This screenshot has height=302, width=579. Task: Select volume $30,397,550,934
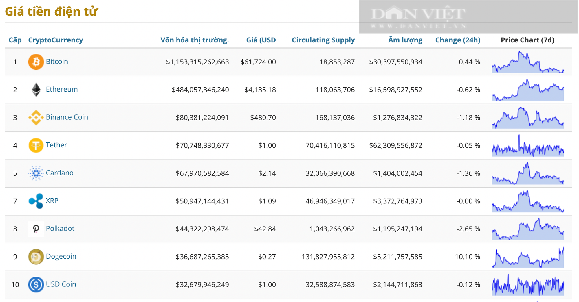[396, 62]
